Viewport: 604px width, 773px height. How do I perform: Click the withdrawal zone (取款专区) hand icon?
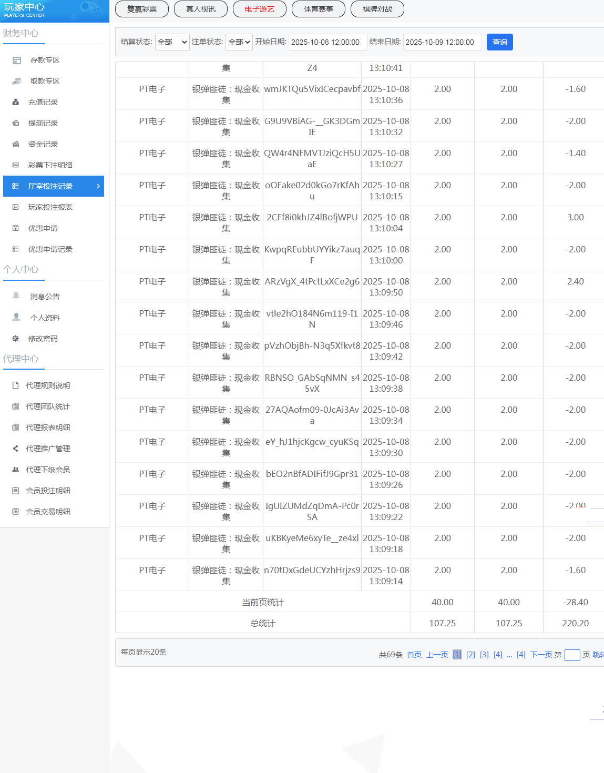17,81
